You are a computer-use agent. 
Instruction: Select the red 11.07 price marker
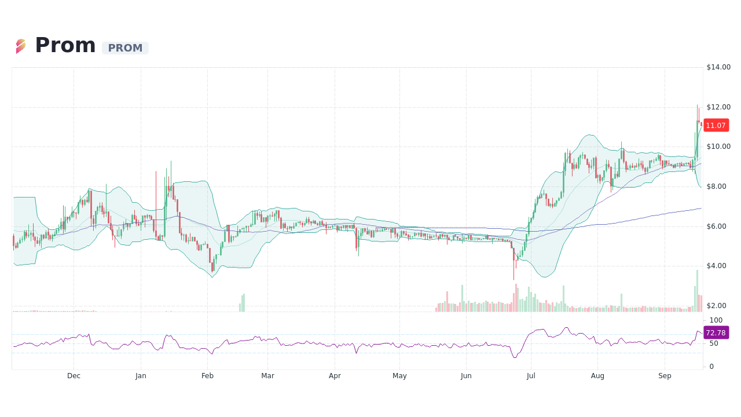[x=716, y=125]
